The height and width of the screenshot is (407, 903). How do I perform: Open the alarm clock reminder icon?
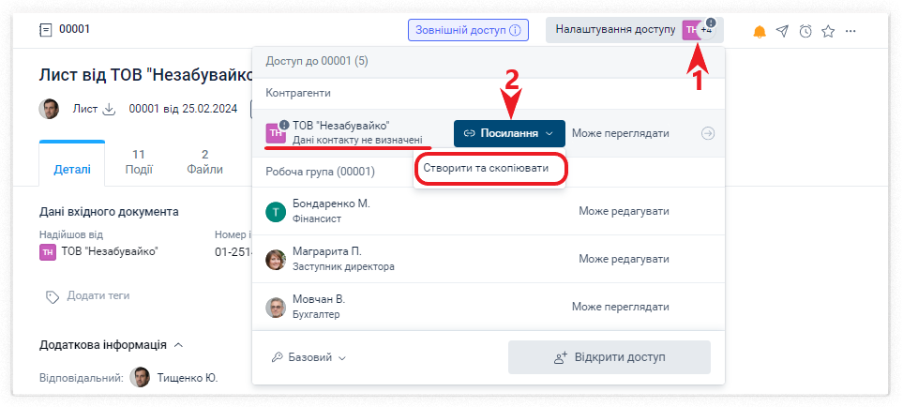[x=805, y=31]
